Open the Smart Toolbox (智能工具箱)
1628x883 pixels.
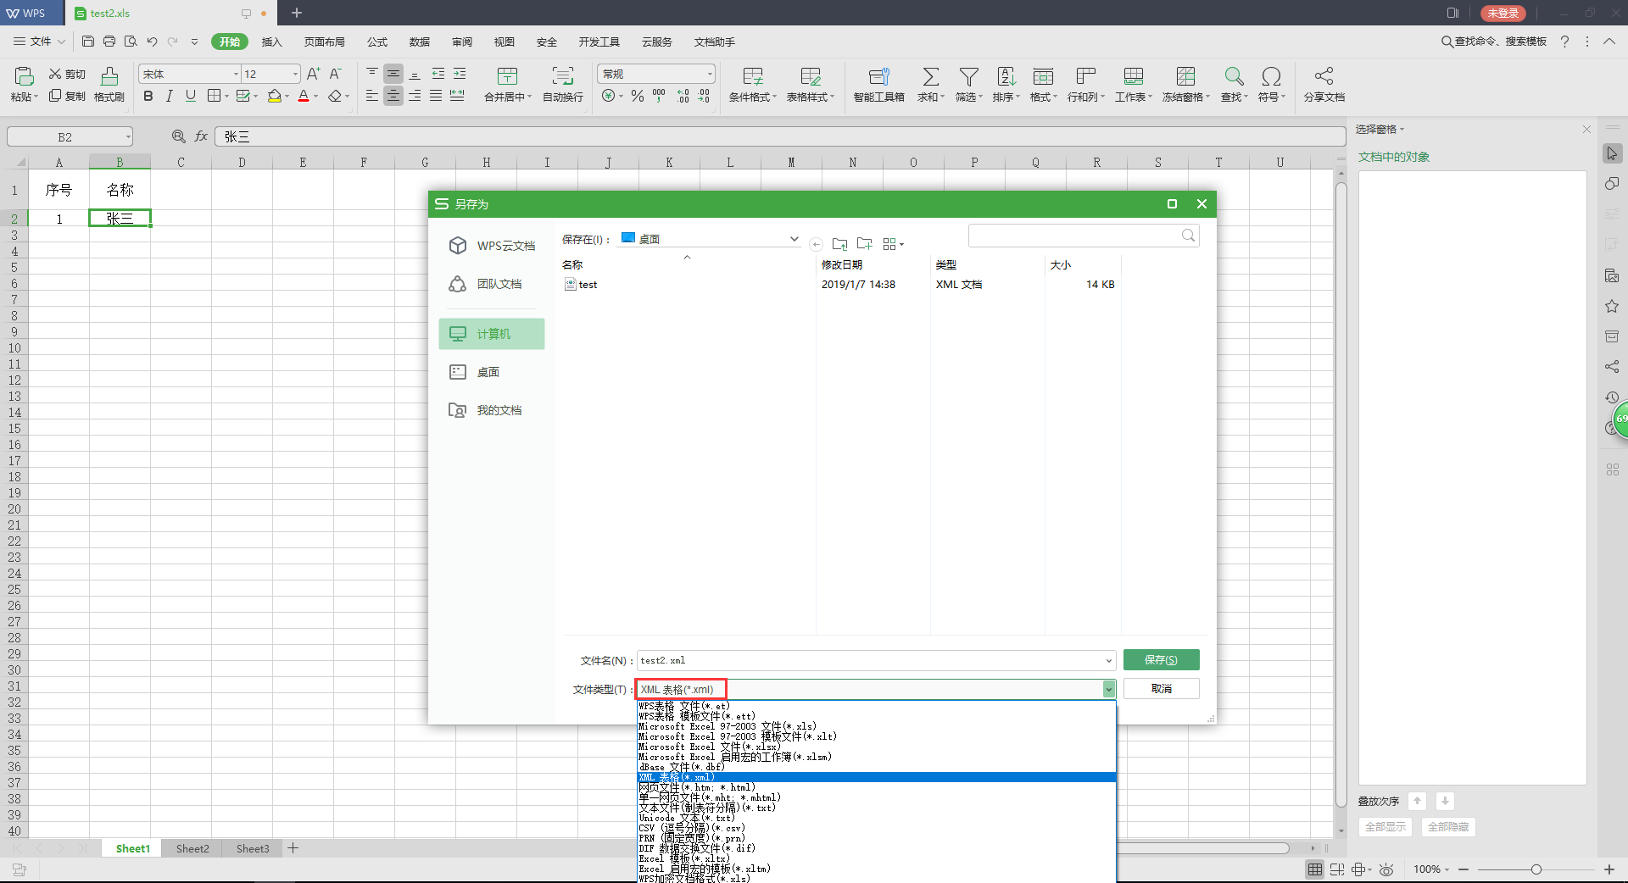pos(878,85)
